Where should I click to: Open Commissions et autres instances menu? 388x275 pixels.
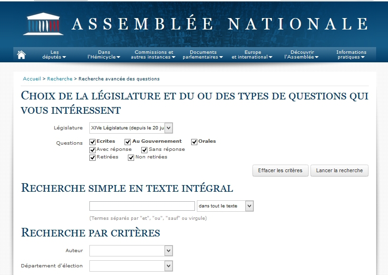click(x=153, y=54)
